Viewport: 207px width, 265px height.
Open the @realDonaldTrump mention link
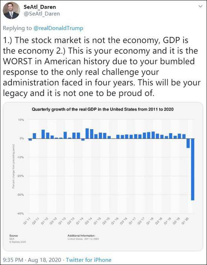[58, 28]
